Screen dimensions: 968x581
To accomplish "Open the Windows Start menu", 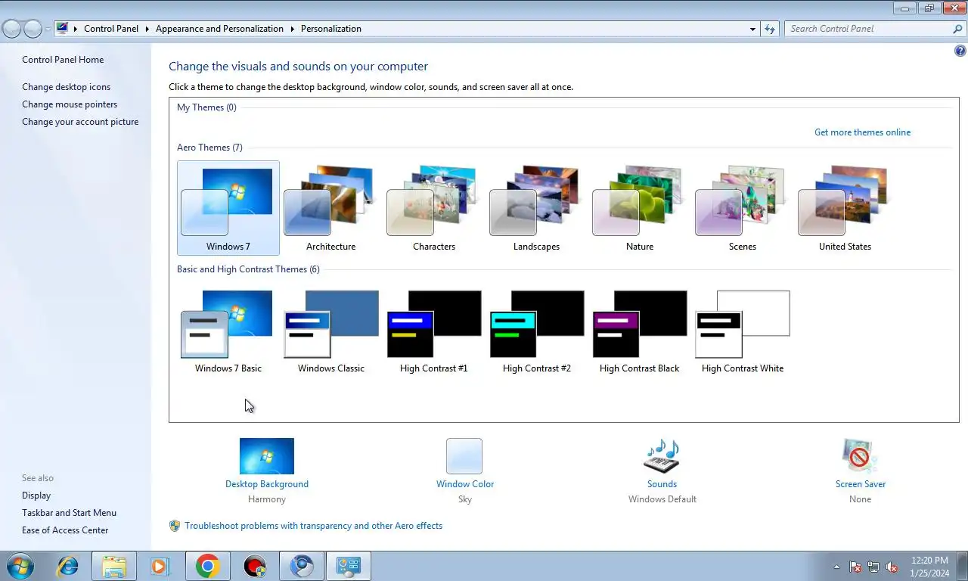I will click(20, 566).
